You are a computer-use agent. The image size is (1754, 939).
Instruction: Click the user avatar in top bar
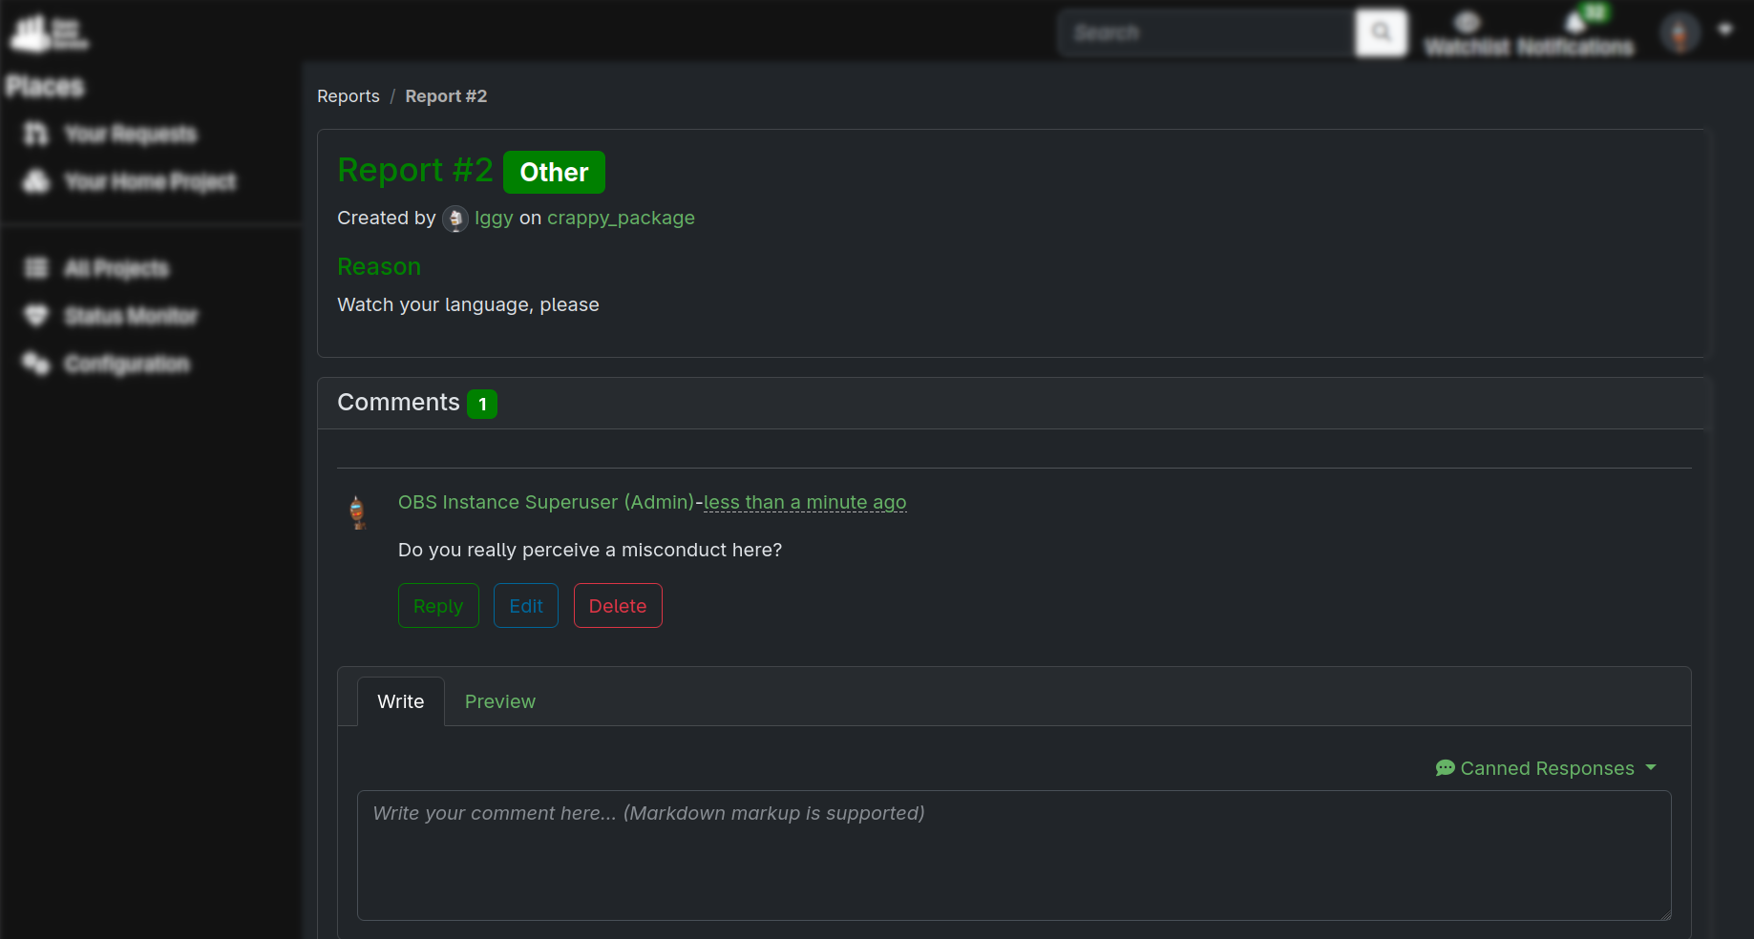1680,32
